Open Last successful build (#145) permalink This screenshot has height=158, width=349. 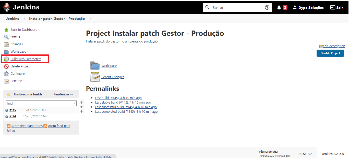click(x=126, y=107)
